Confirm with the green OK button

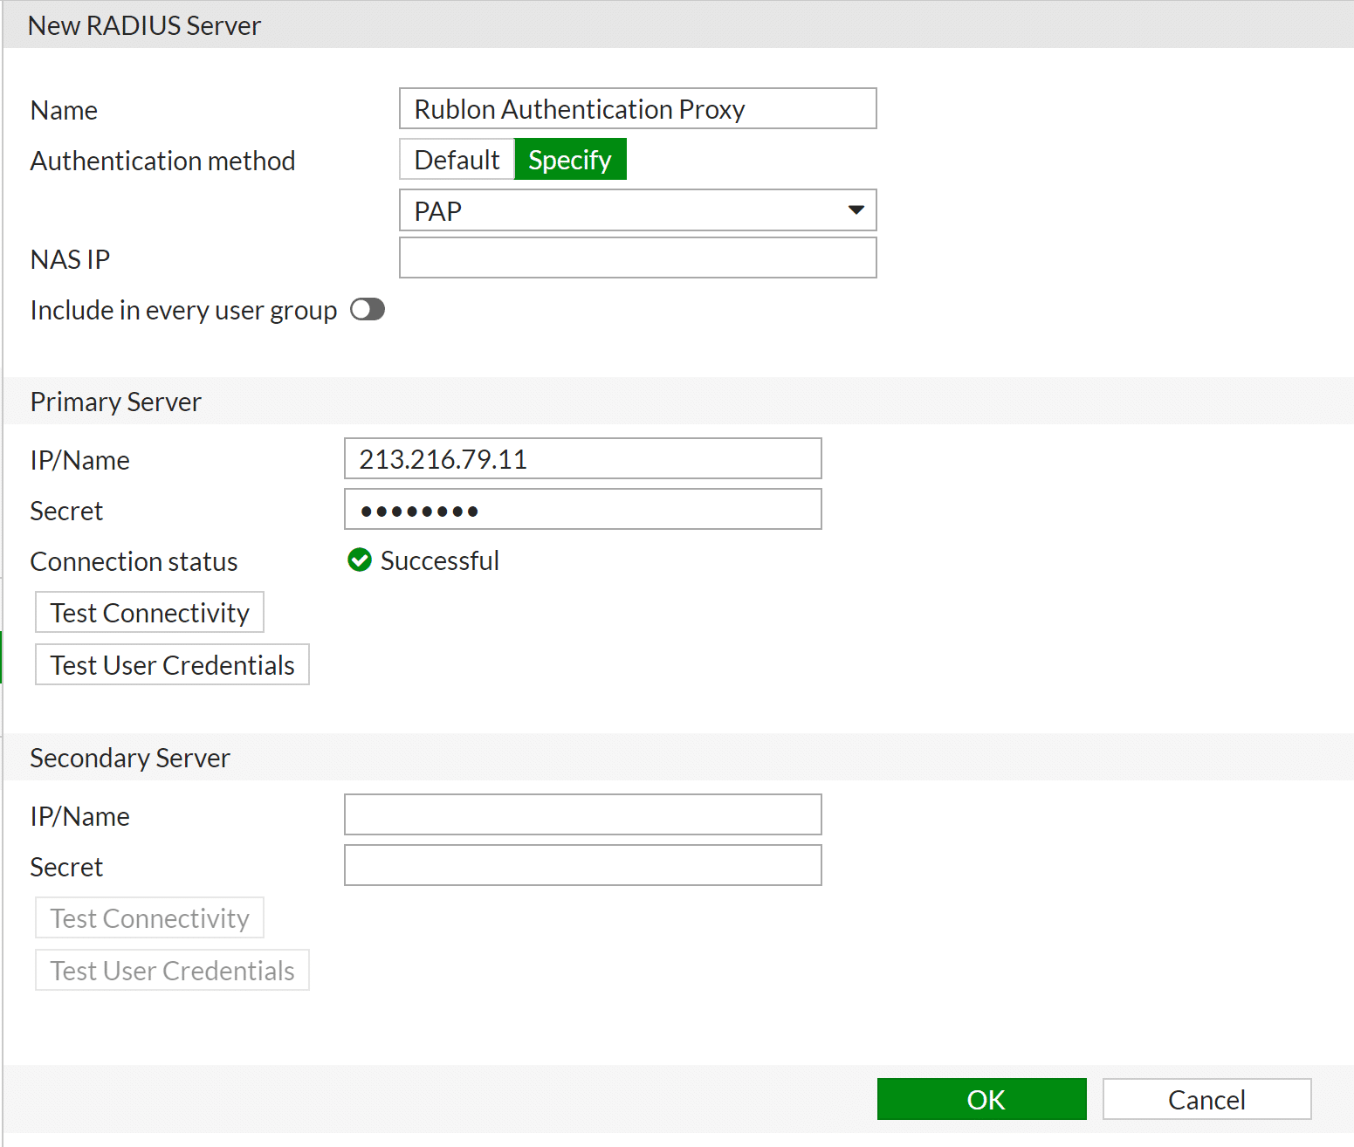(981, 1099)
